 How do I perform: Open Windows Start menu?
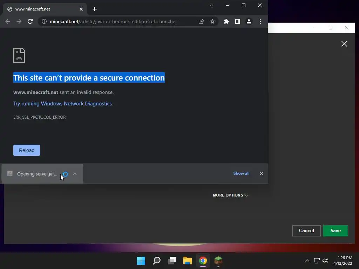tap(141, 261)
